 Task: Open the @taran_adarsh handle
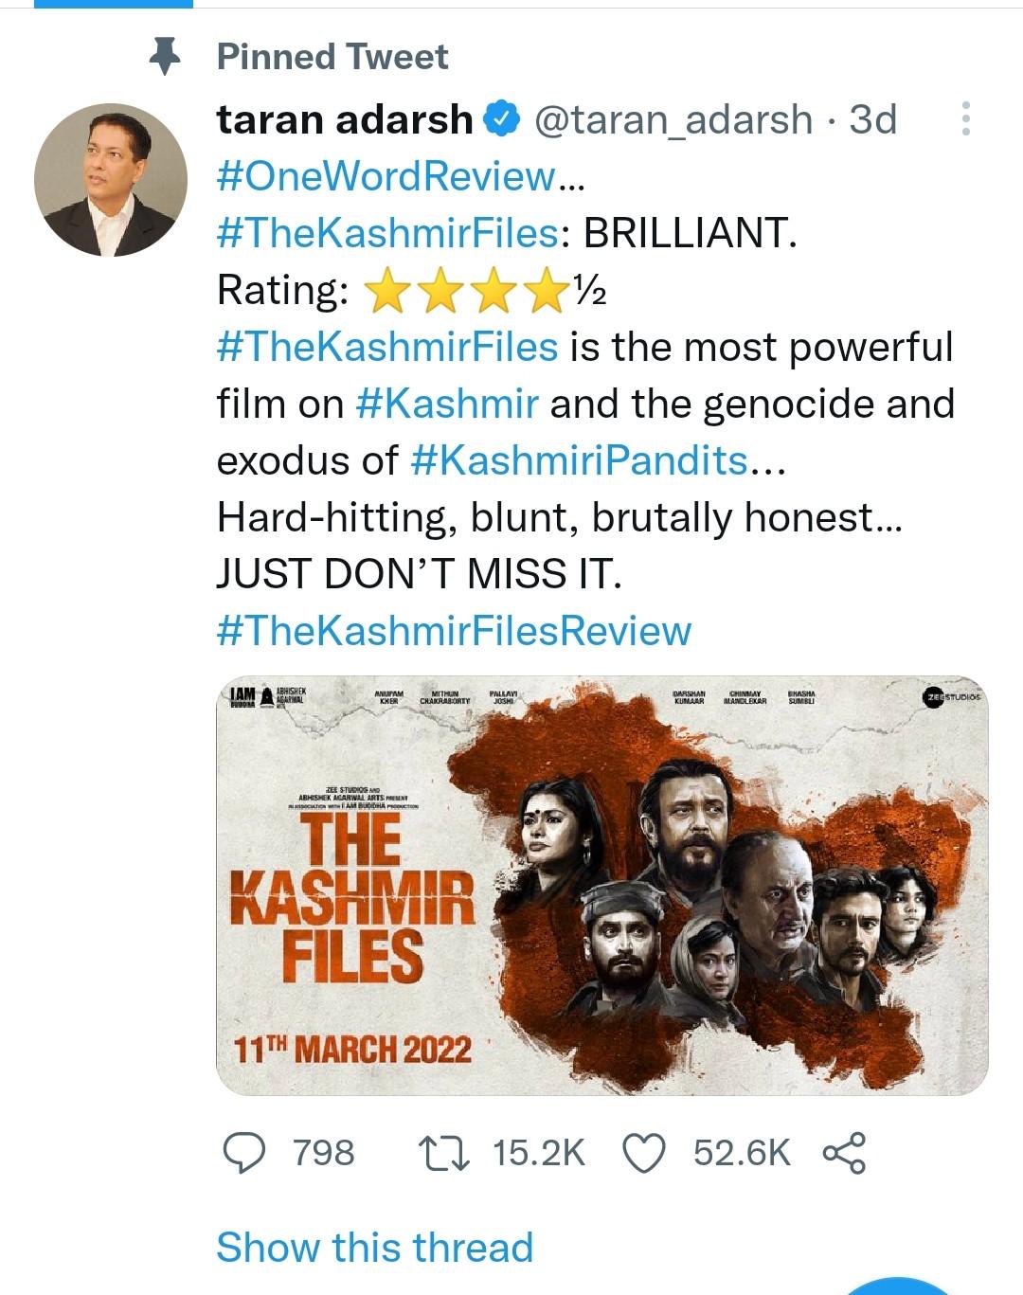pos(673,119)
